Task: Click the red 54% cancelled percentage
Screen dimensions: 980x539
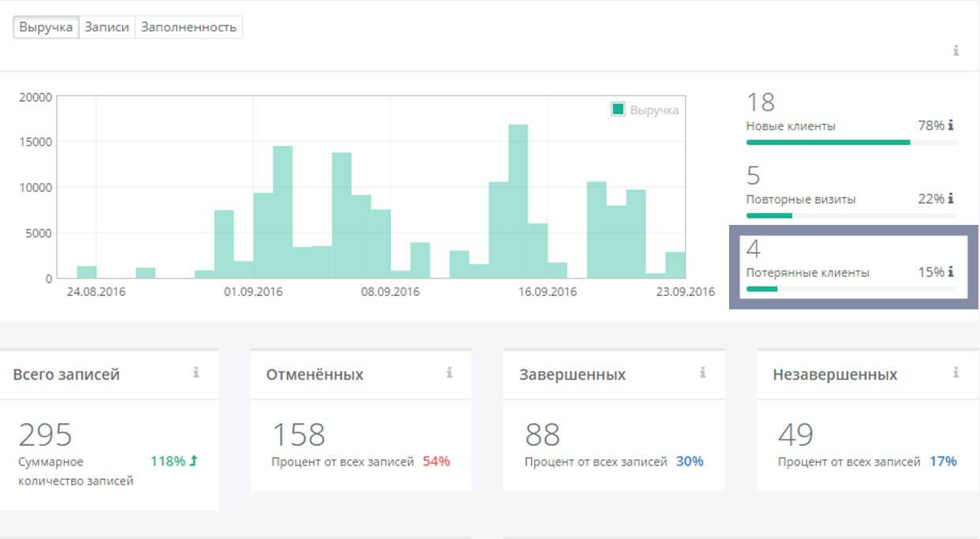Action: [436, 462]
